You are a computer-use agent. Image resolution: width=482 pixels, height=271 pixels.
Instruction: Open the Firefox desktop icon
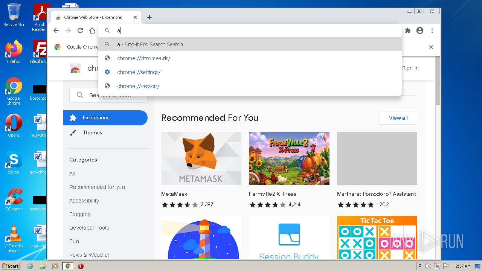click(14, 52)
